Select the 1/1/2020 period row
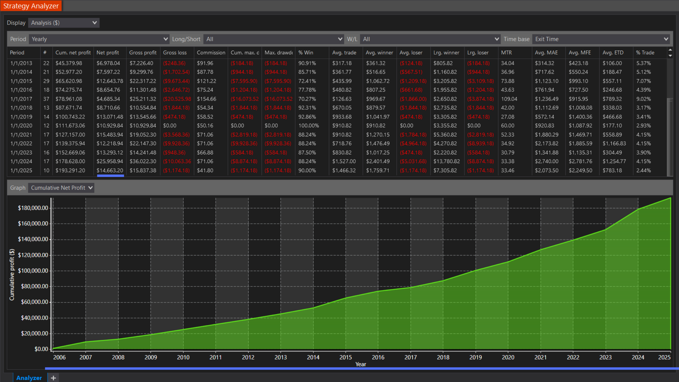Screen dimensions: 679x382 tap(21, 126)
